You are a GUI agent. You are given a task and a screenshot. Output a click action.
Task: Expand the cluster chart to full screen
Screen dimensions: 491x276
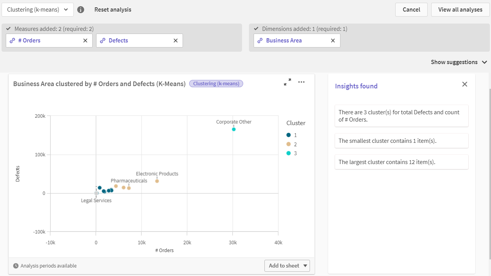(287, 82)
